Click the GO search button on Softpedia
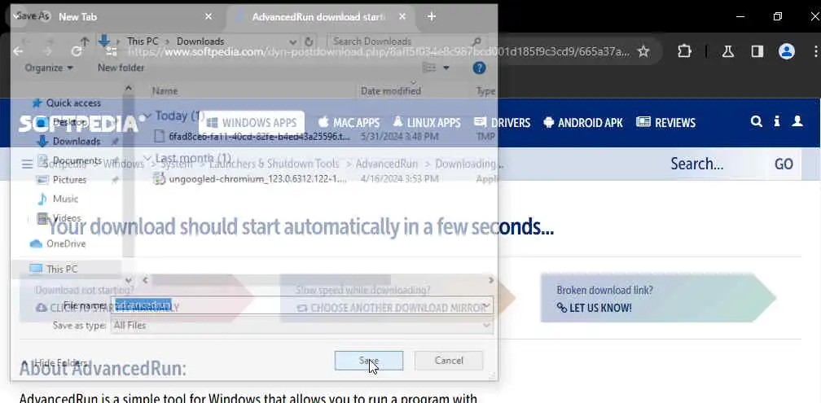Screen dimensions: 821x403 (784, 164)
